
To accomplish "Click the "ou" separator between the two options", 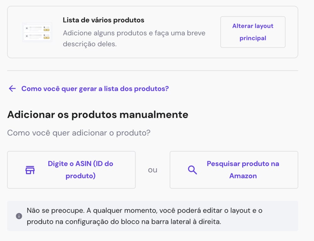I will [152, 170].
